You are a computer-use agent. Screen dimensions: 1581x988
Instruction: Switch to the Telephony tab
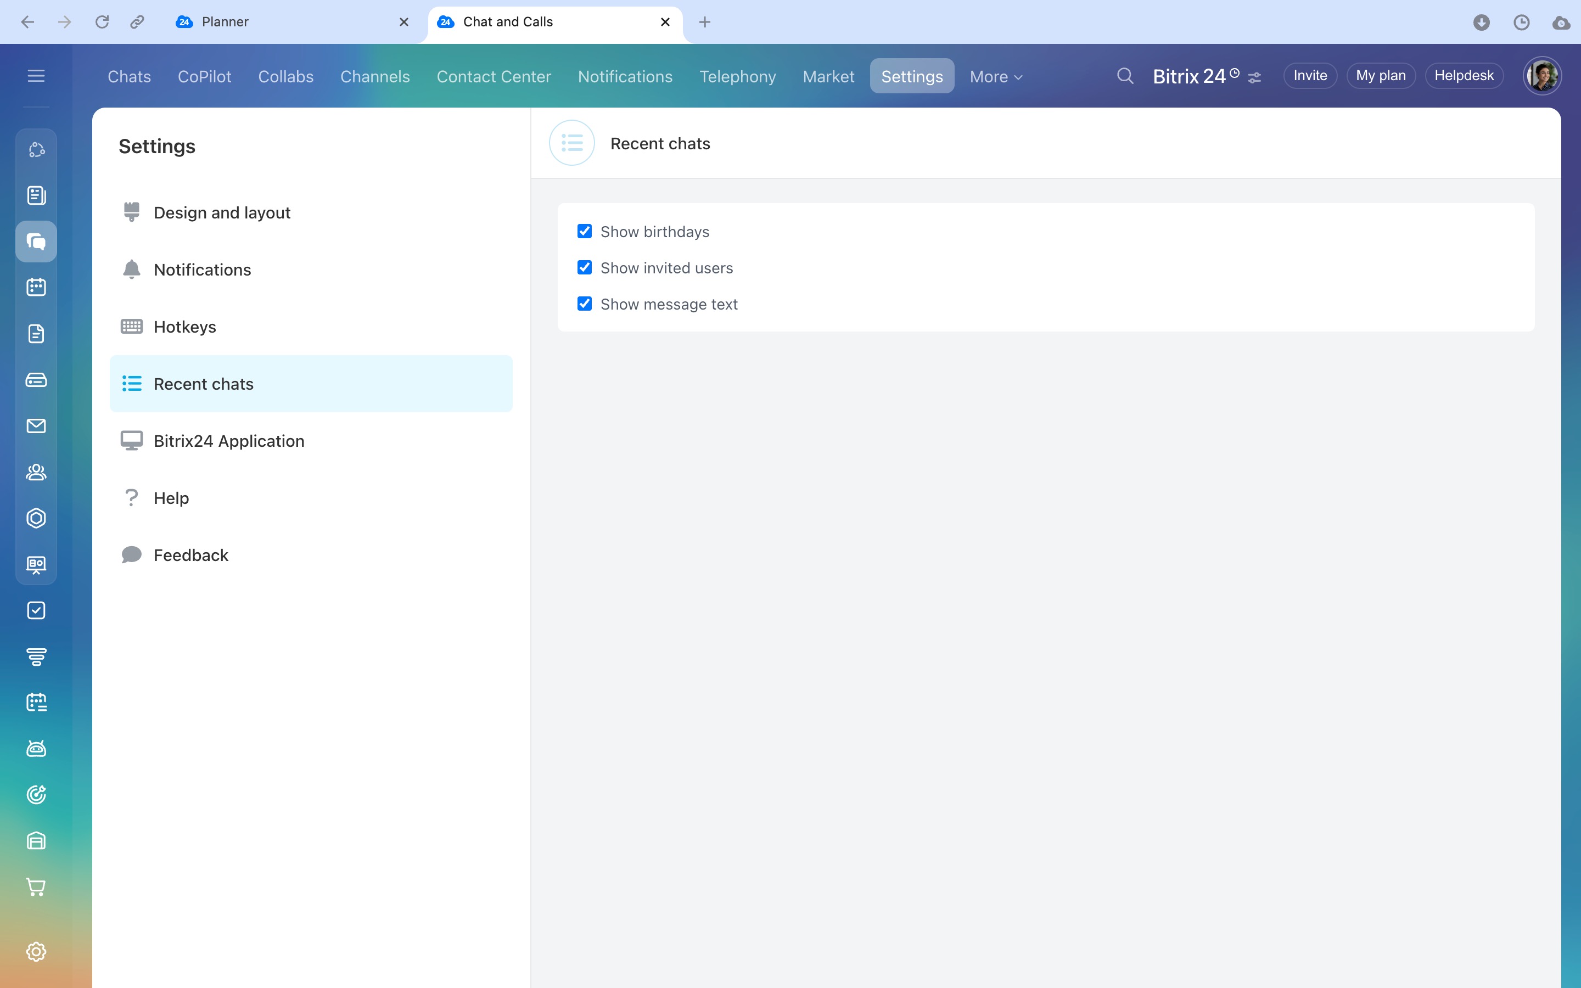[x=738, y=76]
